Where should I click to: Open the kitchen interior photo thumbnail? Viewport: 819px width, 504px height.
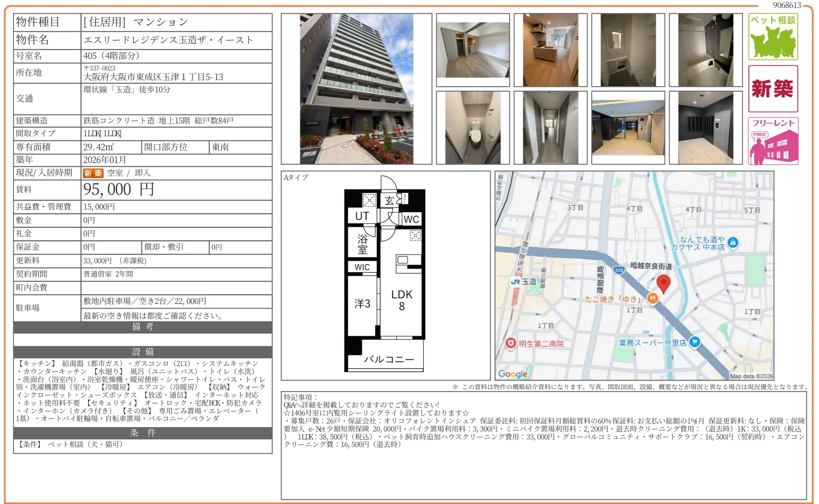coord(550,50)
